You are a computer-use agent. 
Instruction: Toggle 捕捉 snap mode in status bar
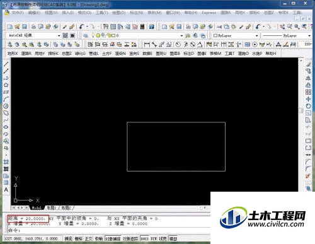click(68, 238)
